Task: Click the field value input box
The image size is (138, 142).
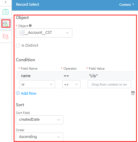Action: point(109,84)
